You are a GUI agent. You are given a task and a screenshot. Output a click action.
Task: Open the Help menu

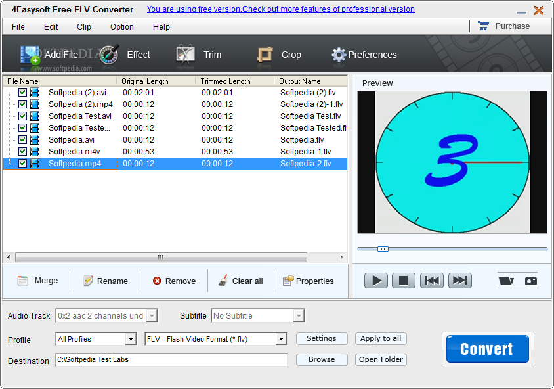coord(161,27)
